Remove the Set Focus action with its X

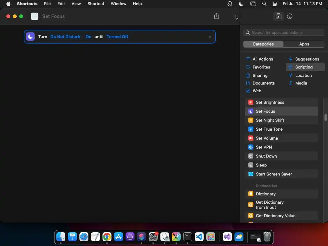(x=210, y=37)
